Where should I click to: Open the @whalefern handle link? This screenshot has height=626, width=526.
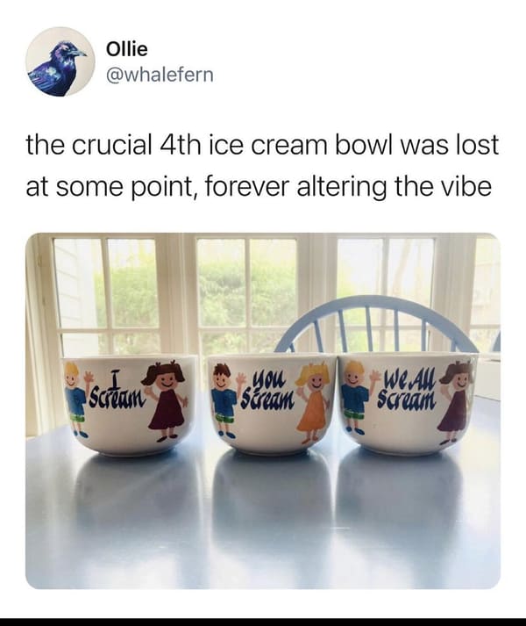[x=160, y=75]
